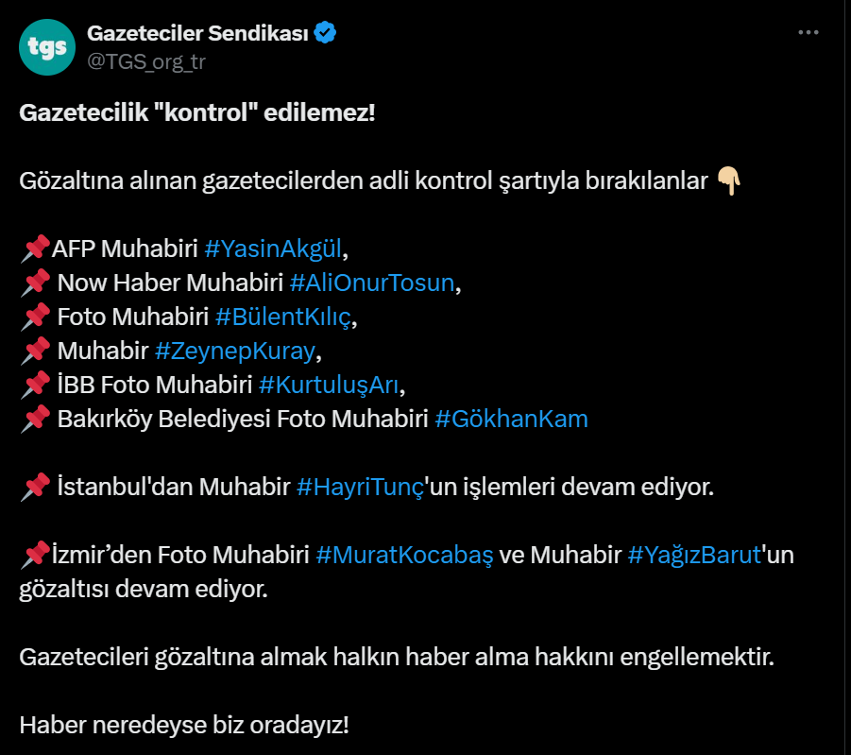Click the tgs profile avatar
851x755 pixels.
[47, 47]
